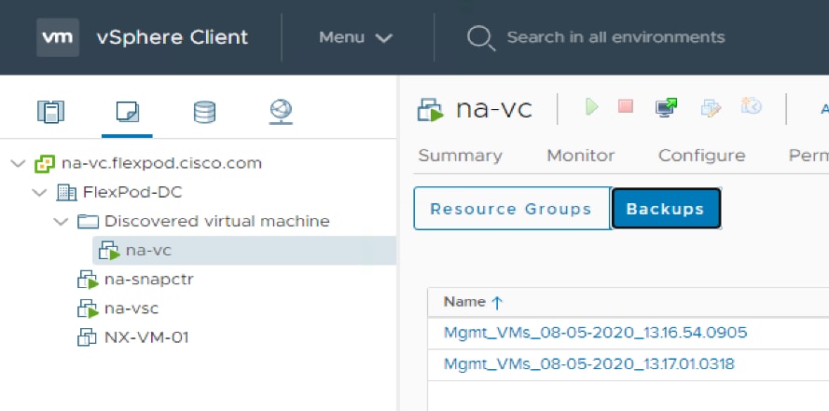Switch to Networking view icon
This screenshot has height=411, width=829.
pyautogui.click(x=281, y=112)
